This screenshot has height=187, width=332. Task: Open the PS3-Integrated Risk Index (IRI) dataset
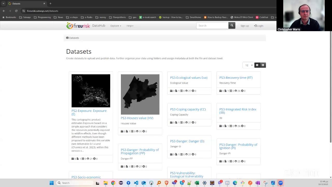(x=238, y=111)
